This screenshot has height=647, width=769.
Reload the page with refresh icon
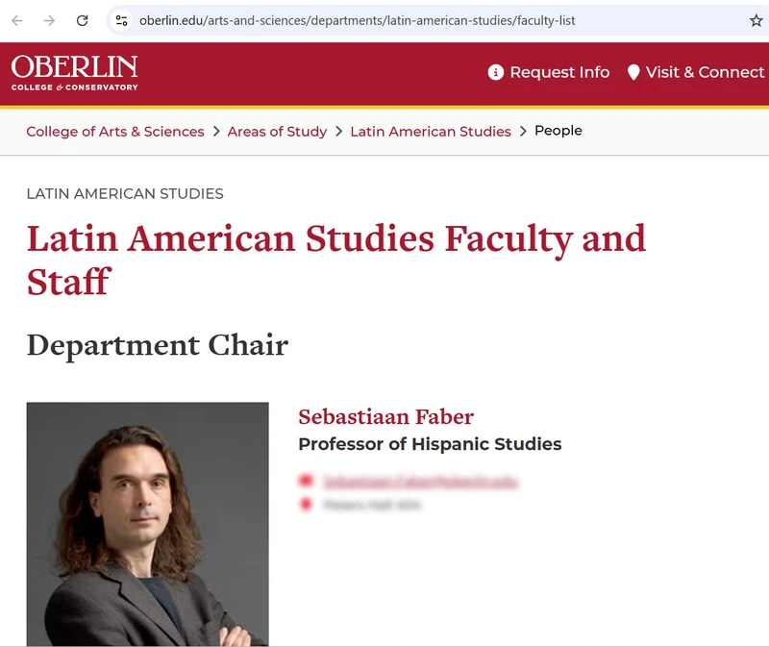82,20
